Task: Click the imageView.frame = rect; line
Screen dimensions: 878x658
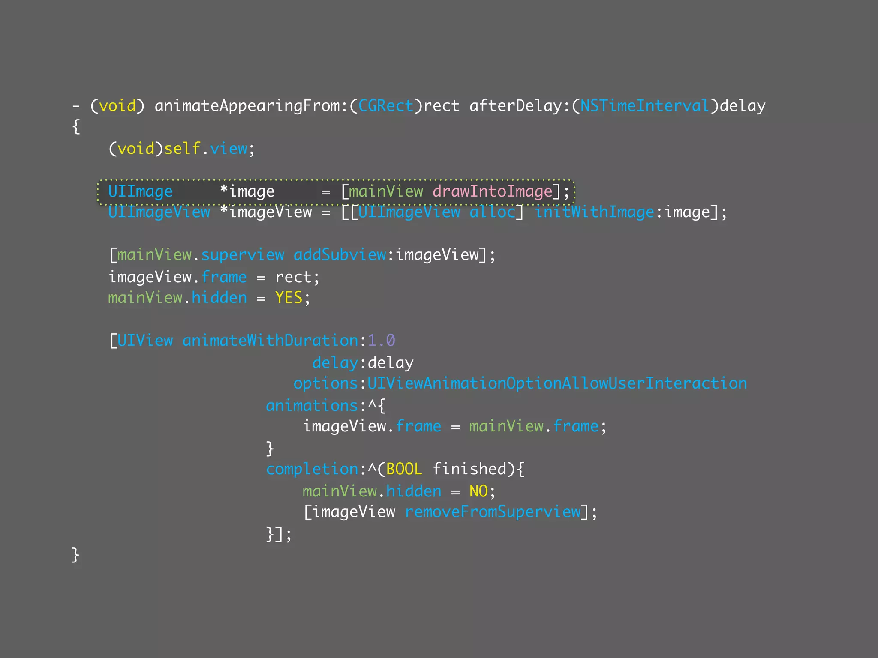Action: (x=214, y=277)
